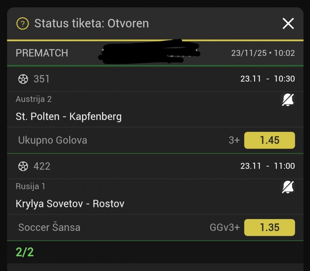The image size is (310, 271).
Task: Click the Soccer Šansa market row
Action: [49, 227]
